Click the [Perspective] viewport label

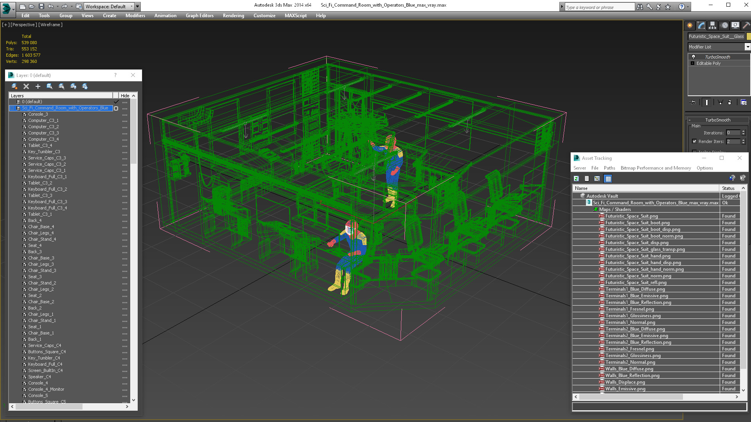(24, 25)
